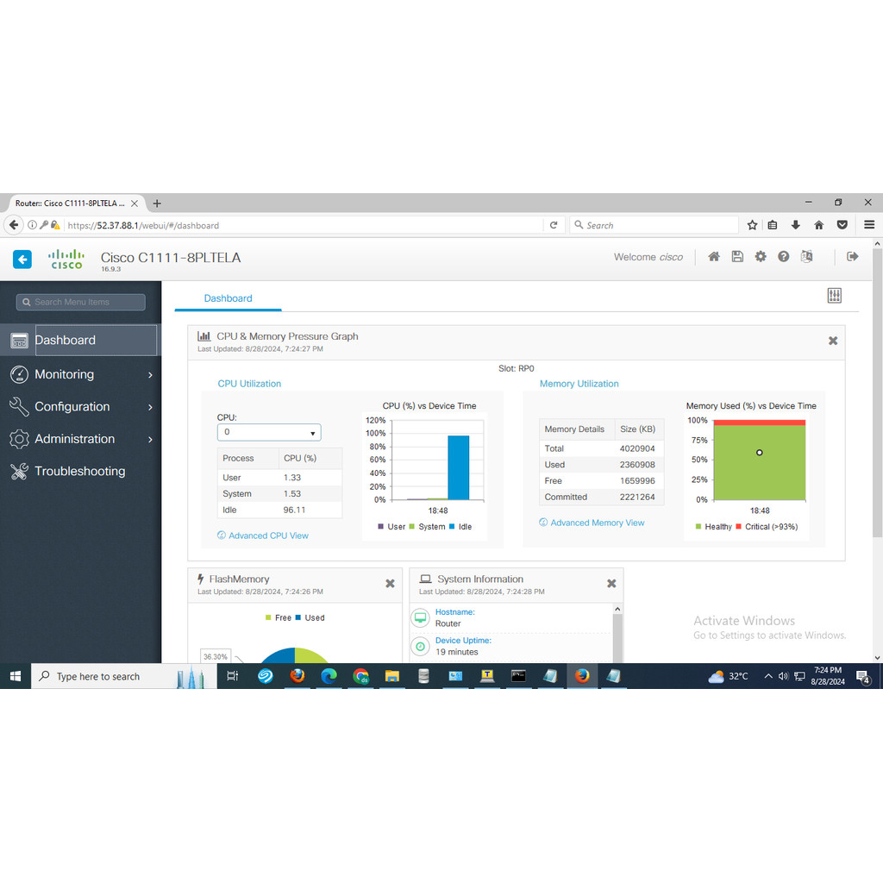Open Firefox downloads arrow icon
The image size is (883, 883).
796,225
